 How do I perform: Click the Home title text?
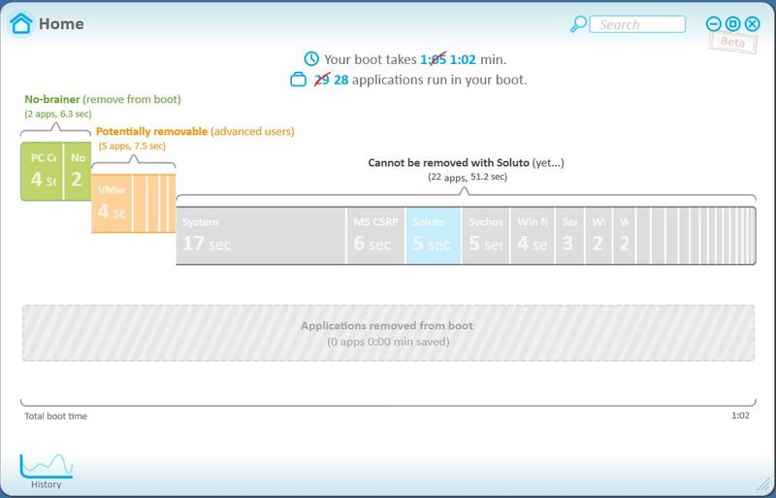(61, 24)
